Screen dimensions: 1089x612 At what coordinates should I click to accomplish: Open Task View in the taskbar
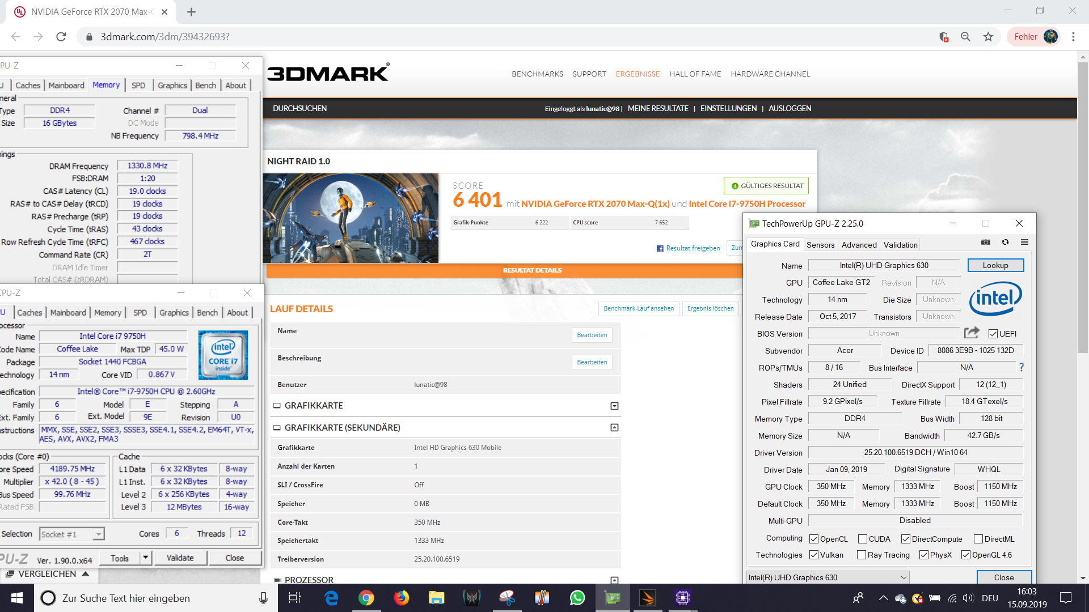point(295,598)
